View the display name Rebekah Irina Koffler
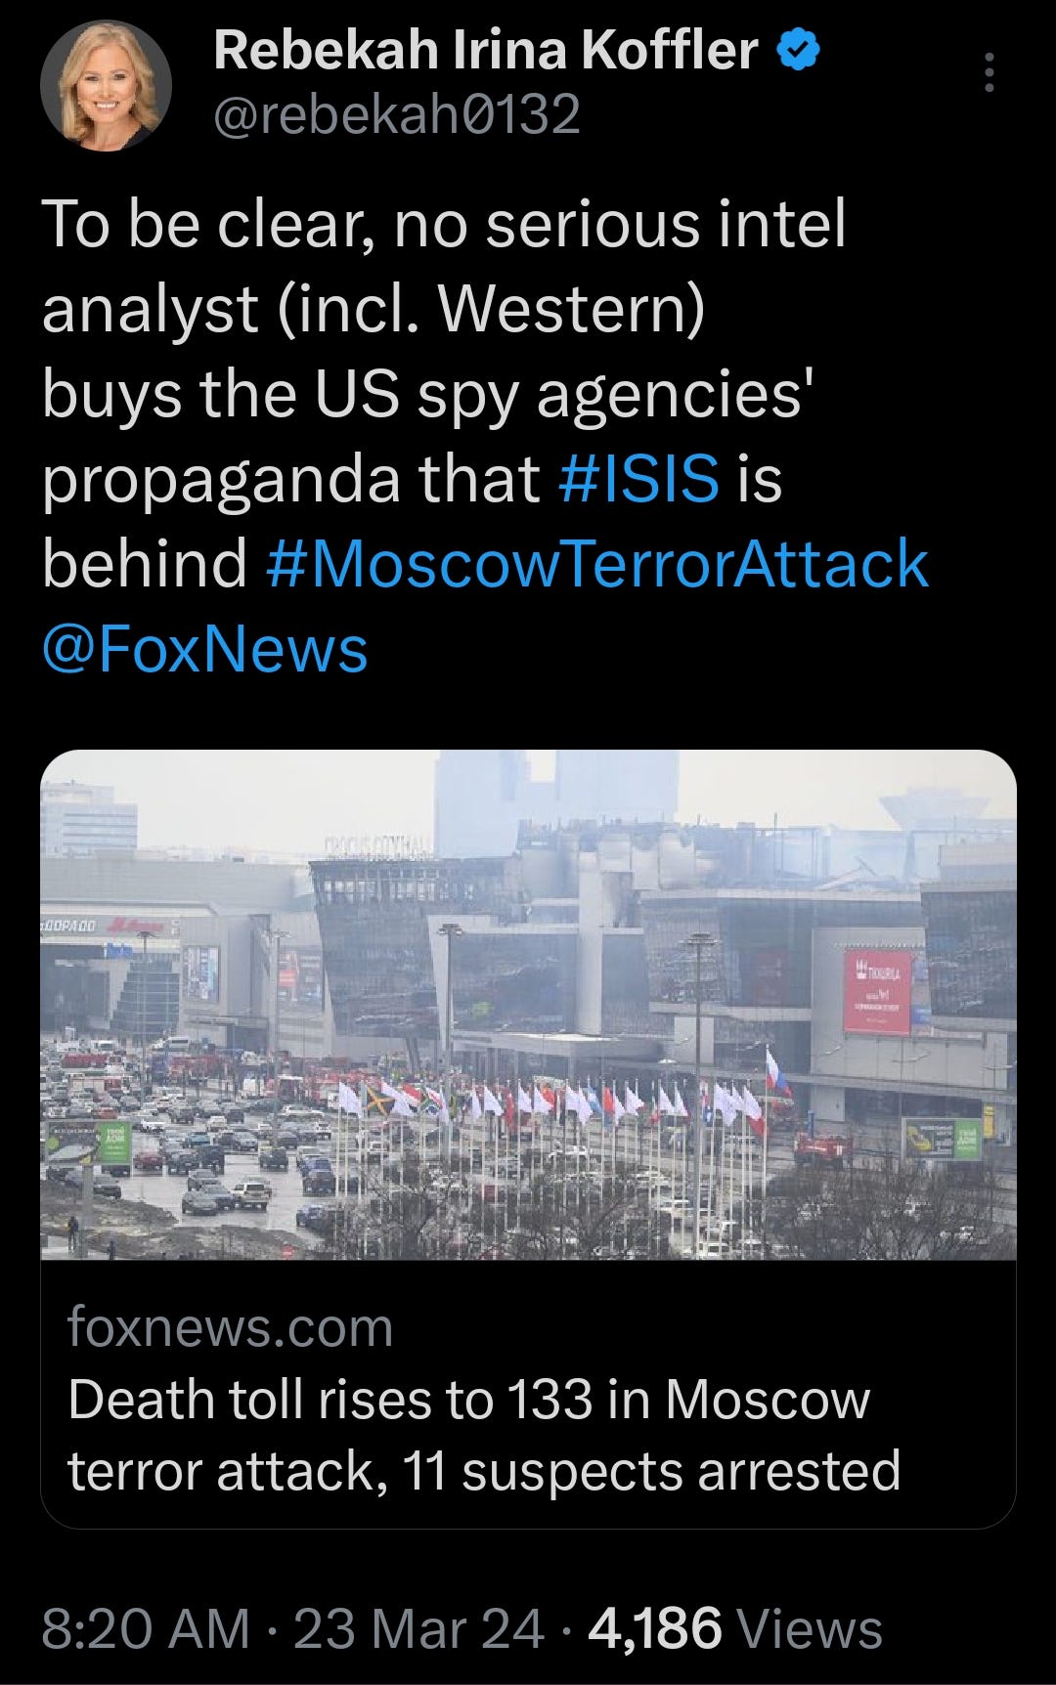The height and width of the screenshot is (1685, 1056). tap(485, 50)
